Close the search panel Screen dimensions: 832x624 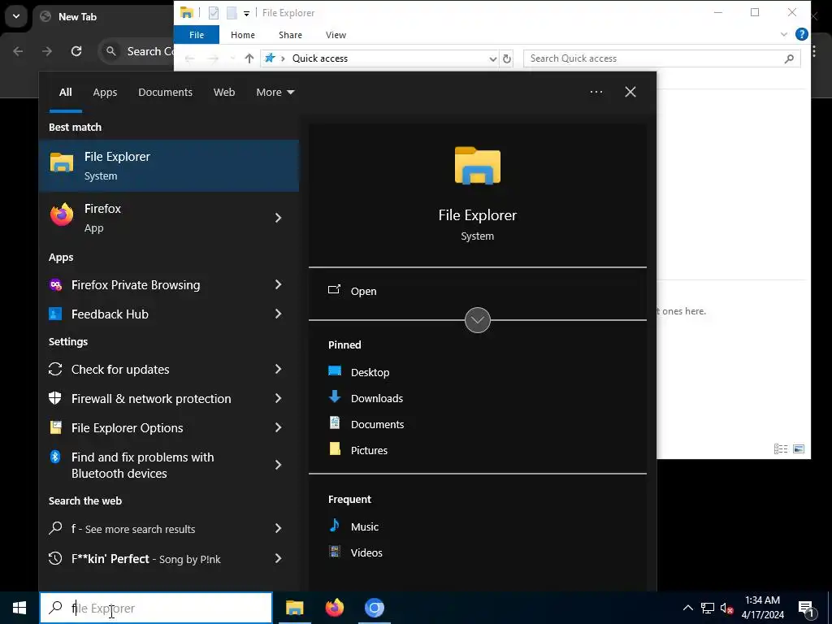coord(630,92)
